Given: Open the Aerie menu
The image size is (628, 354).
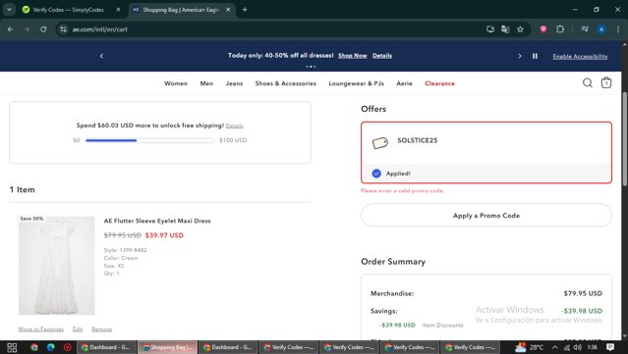Looking at the screenshot, I should [x=405, y=83].
